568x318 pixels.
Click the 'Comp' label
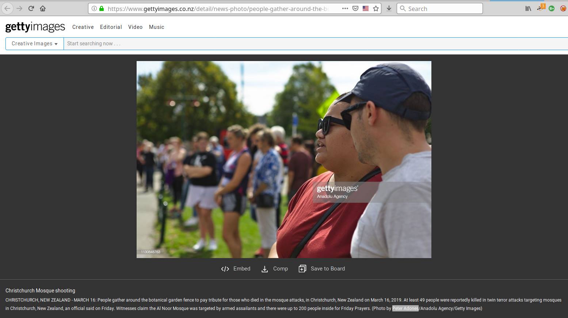[x=281, y=269]
